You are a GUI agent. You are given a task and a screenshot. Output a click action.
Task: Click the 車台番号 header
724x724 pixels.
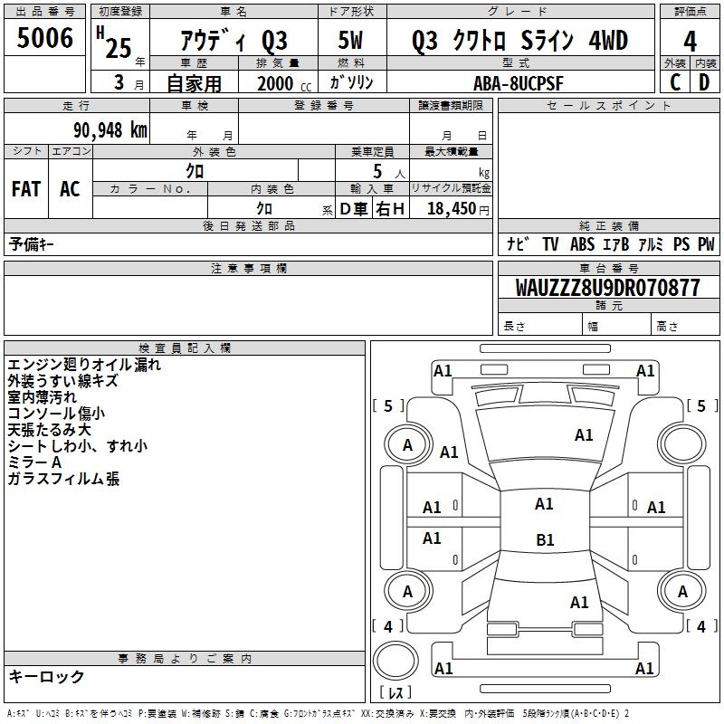(x=609, y=268)
